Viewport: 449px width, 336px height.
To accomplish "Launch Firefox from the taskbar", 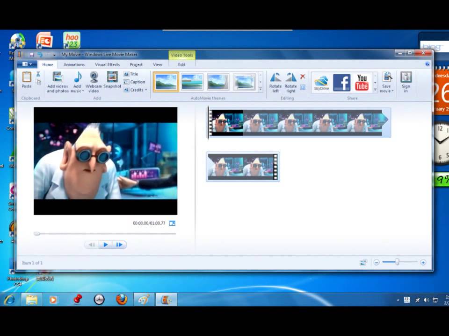I will click(x=122, y=300).
